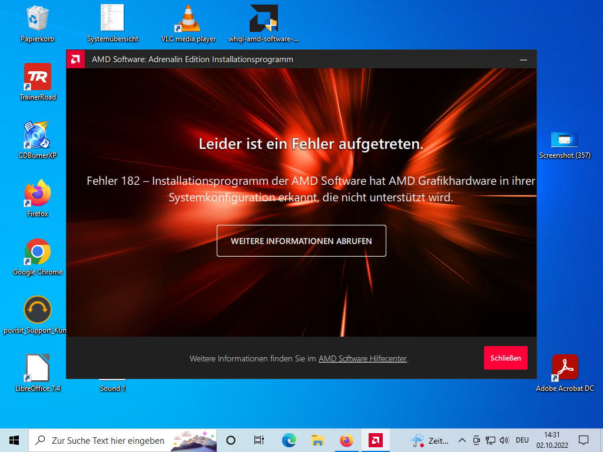Image resolution: width=603 pixels, height=452 pixels.
Task: Select the Systemübersicht desktop file
Action: pos(112,24)
